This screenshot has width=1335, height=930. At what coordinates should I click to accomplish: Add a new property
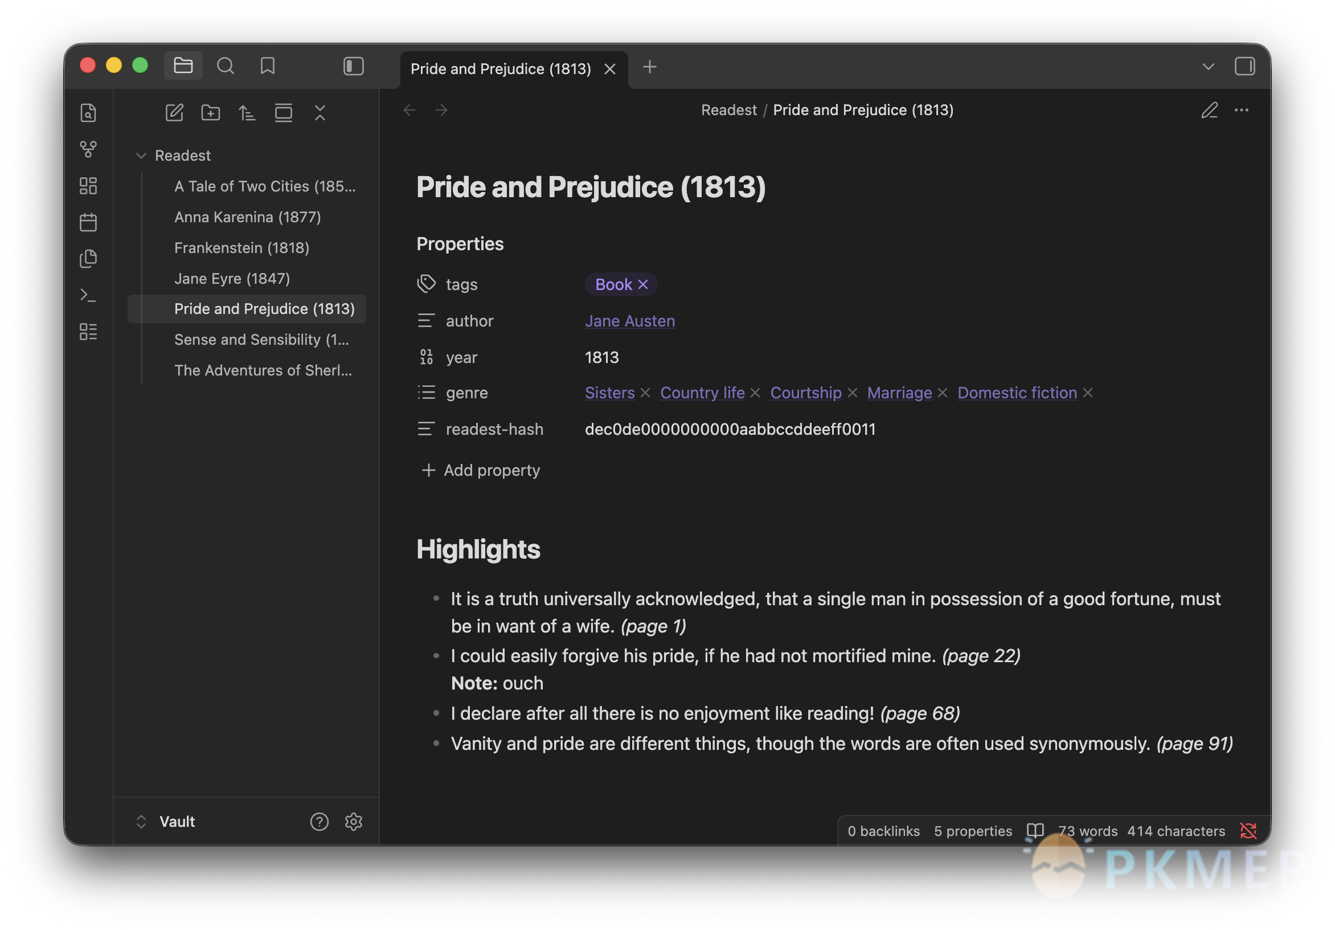click(480, 470)
